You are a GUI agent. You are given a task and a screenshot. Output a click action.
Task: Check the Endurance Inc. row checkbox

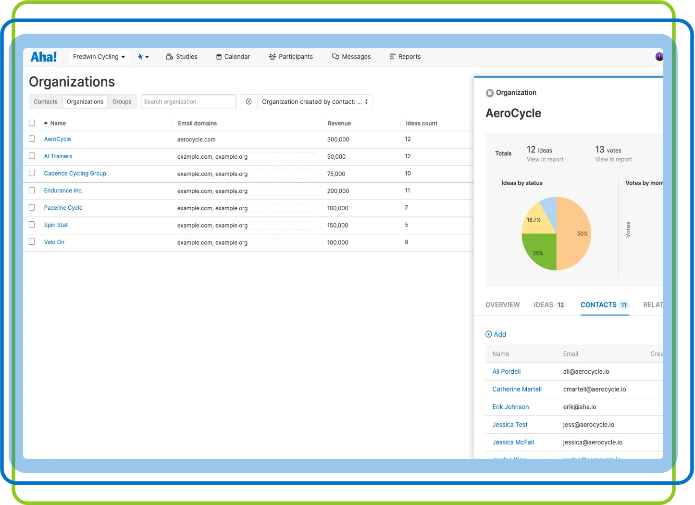click(x=32, y=190)
